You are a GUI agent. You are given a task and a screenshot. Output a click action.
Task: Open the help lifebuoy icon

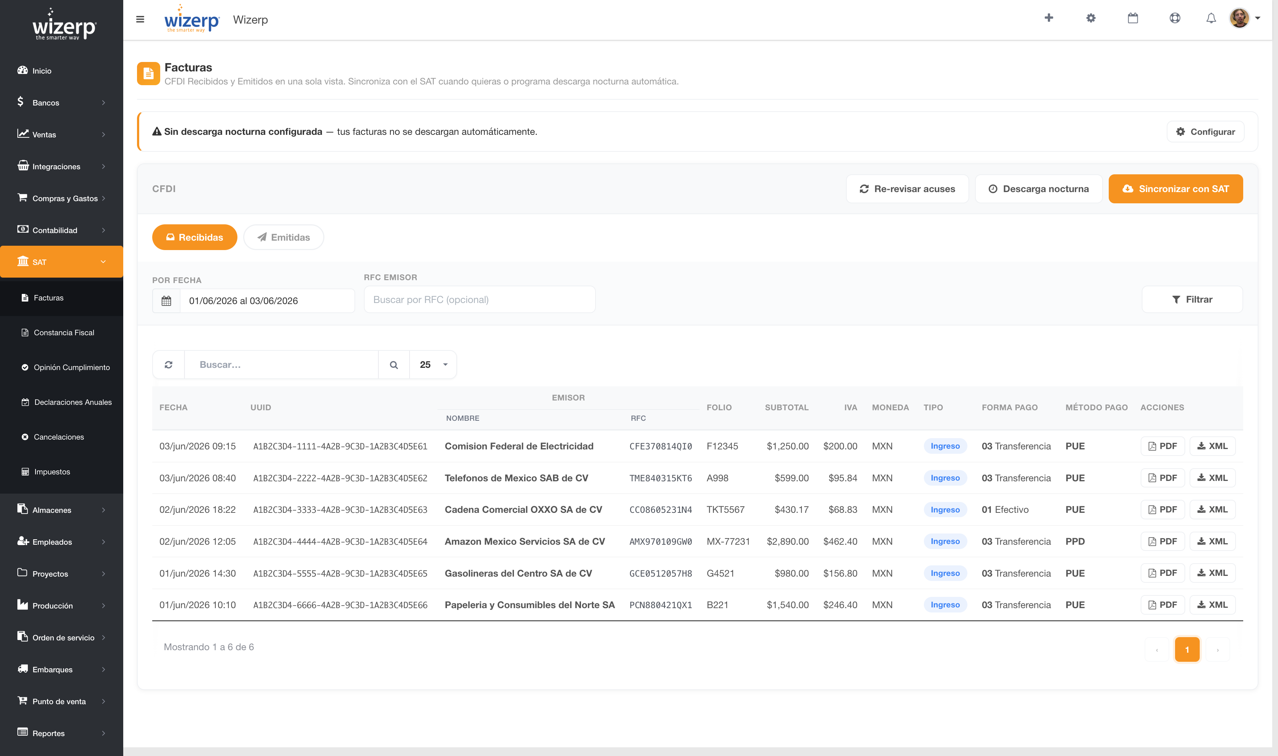pyautogui.click(x=1175, y=18)
